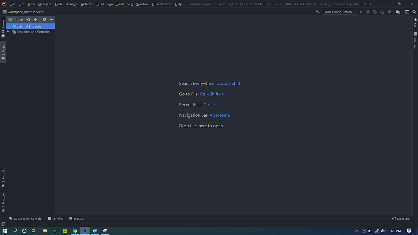Viewport: 418px width, 235px height.
Task: Click the Task View icon on taskbar
Action: [x=34, y=231]
